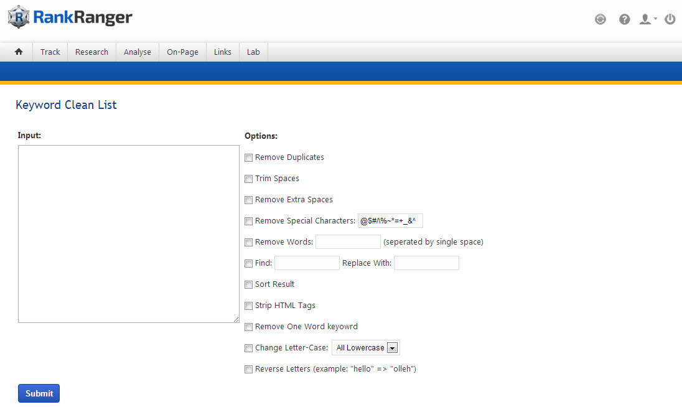Focus the Remove Words text field
The height and width of the screenshot is (407, 682).
pos(348,242)
